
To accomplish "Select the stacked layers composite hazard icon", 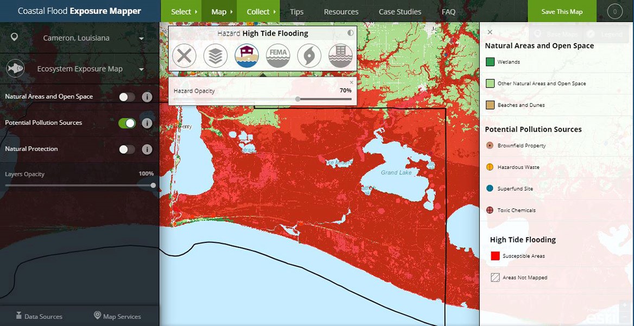I will pos(215,56).
